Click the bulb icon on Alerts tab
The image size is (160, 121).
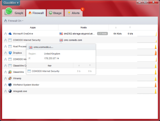coord(69,13)
